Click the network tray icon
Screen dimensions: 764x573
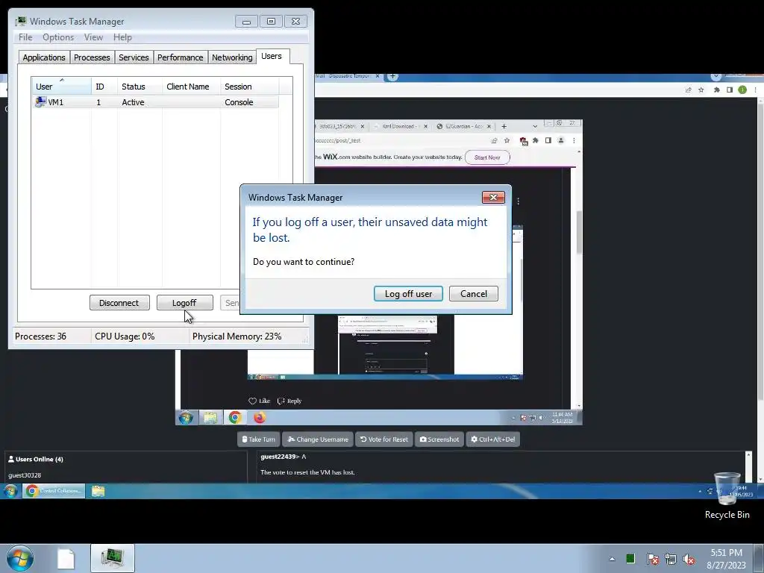(x=671, y=559)
